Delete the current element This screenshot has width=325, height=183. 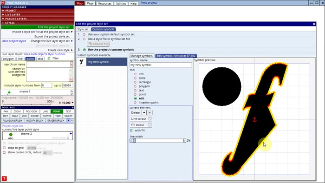click(136, 112)
